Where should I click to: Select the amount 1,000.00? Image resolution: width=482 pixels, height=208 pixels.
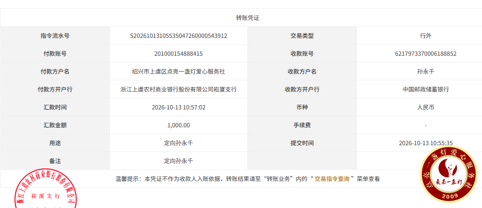178,125
